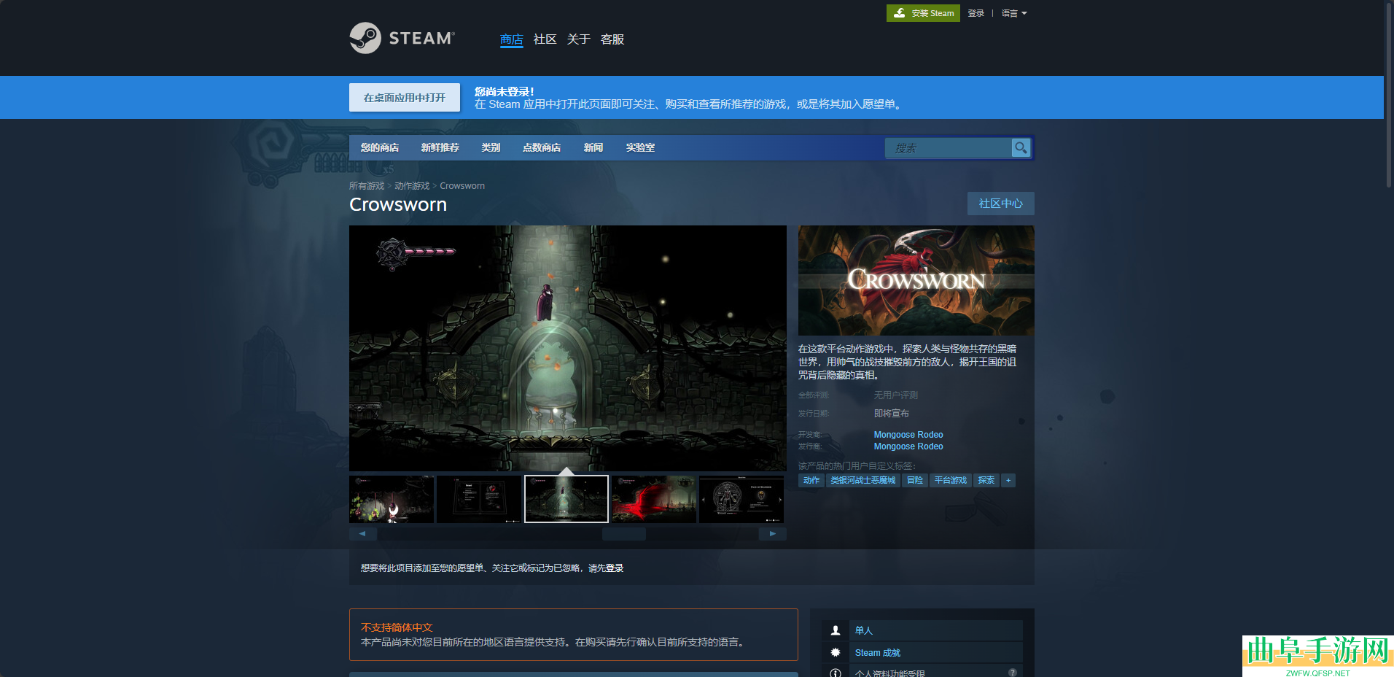Click the screenshot strip scroll handle
The image size is (1394, 677).
pos(624,534)
